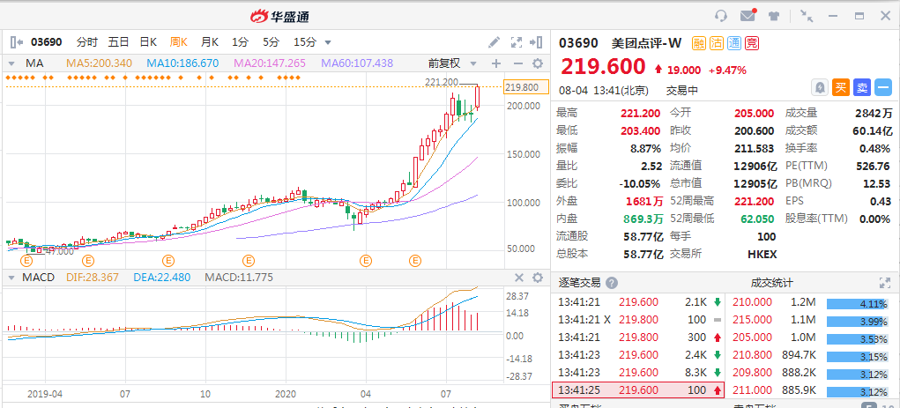900x408 pixels.
Task: Click the 融 margin tag icon
Action: coord(699,43)
